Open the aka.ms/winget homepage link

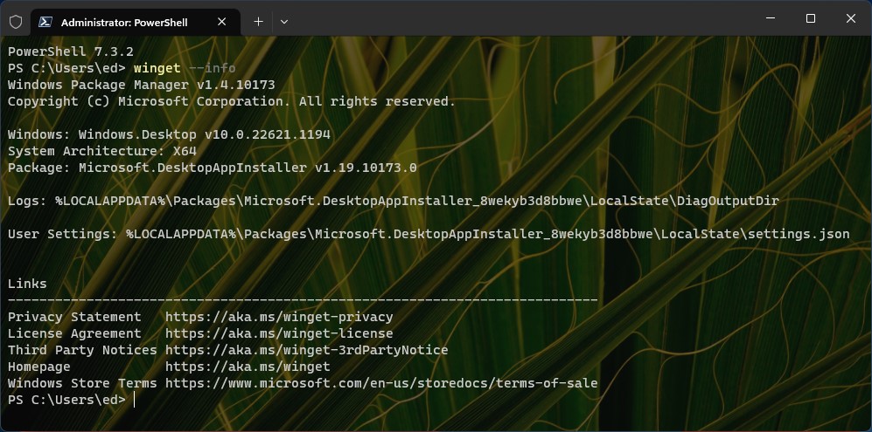248,367
